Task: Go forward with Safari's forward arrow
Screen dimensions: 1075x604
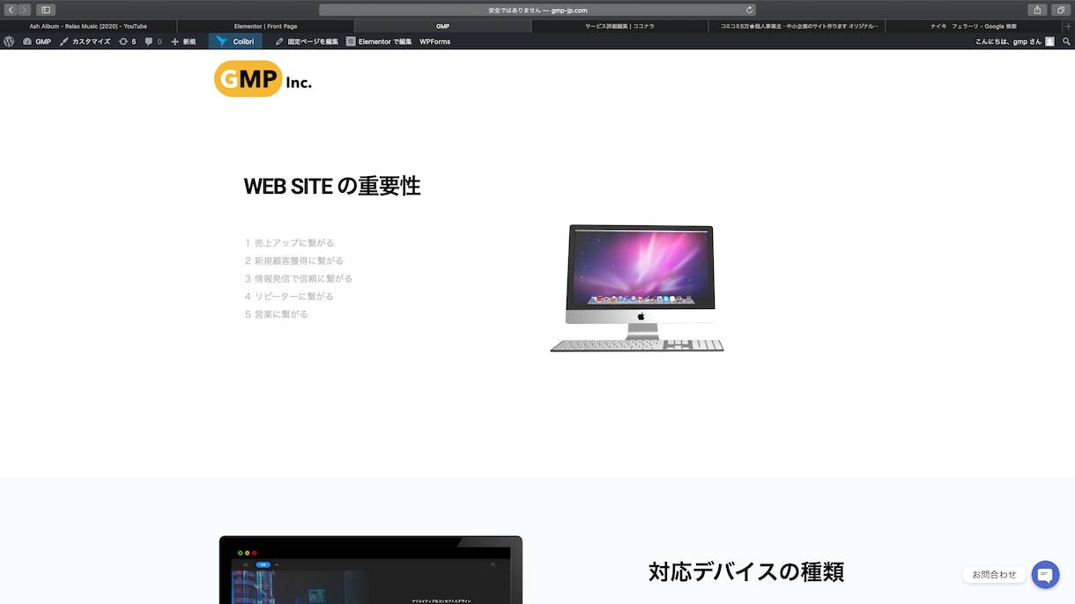Action: click(x=25, y=10)
